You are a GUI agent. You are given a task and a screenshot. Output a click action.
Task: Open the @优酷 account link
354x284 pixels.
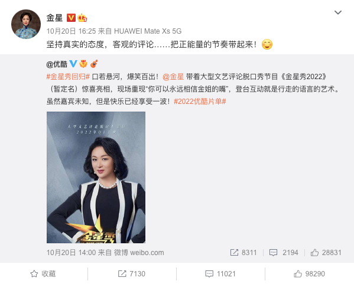57,64
